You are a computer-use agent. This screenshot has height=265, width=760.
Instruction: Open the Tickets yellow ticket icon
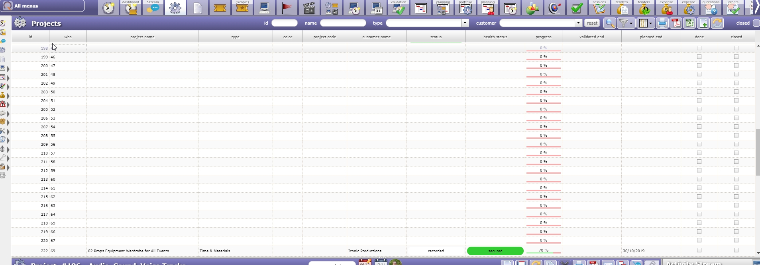(220, 8)
